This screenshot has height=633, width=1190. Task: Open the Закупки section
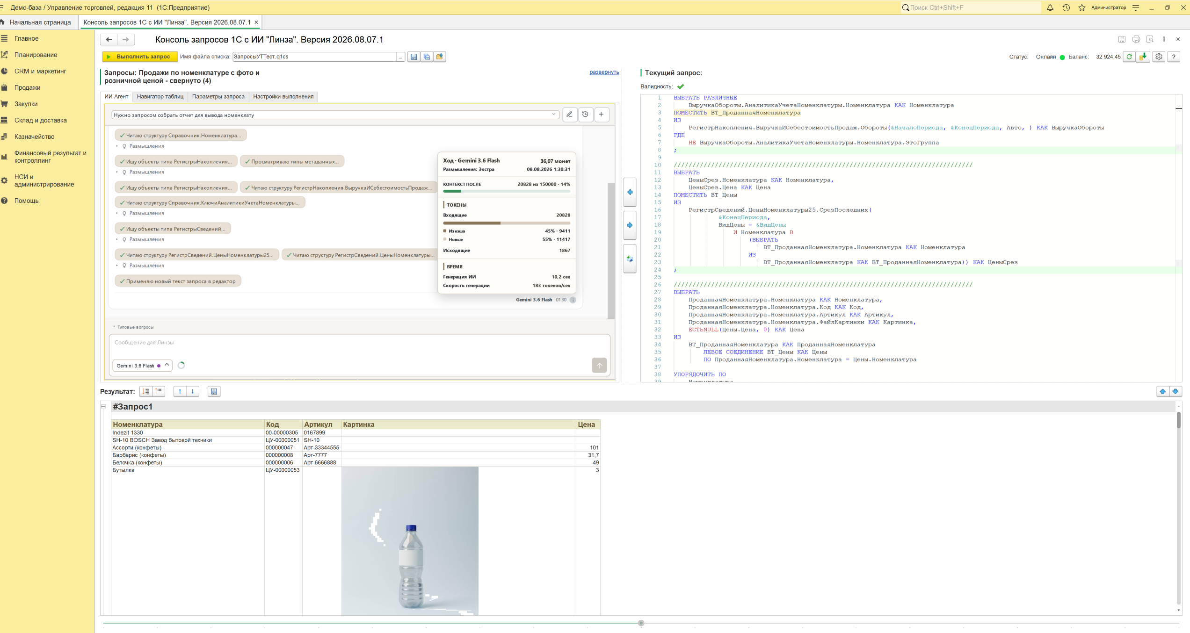pyautogui.click(x=26, y=104)
